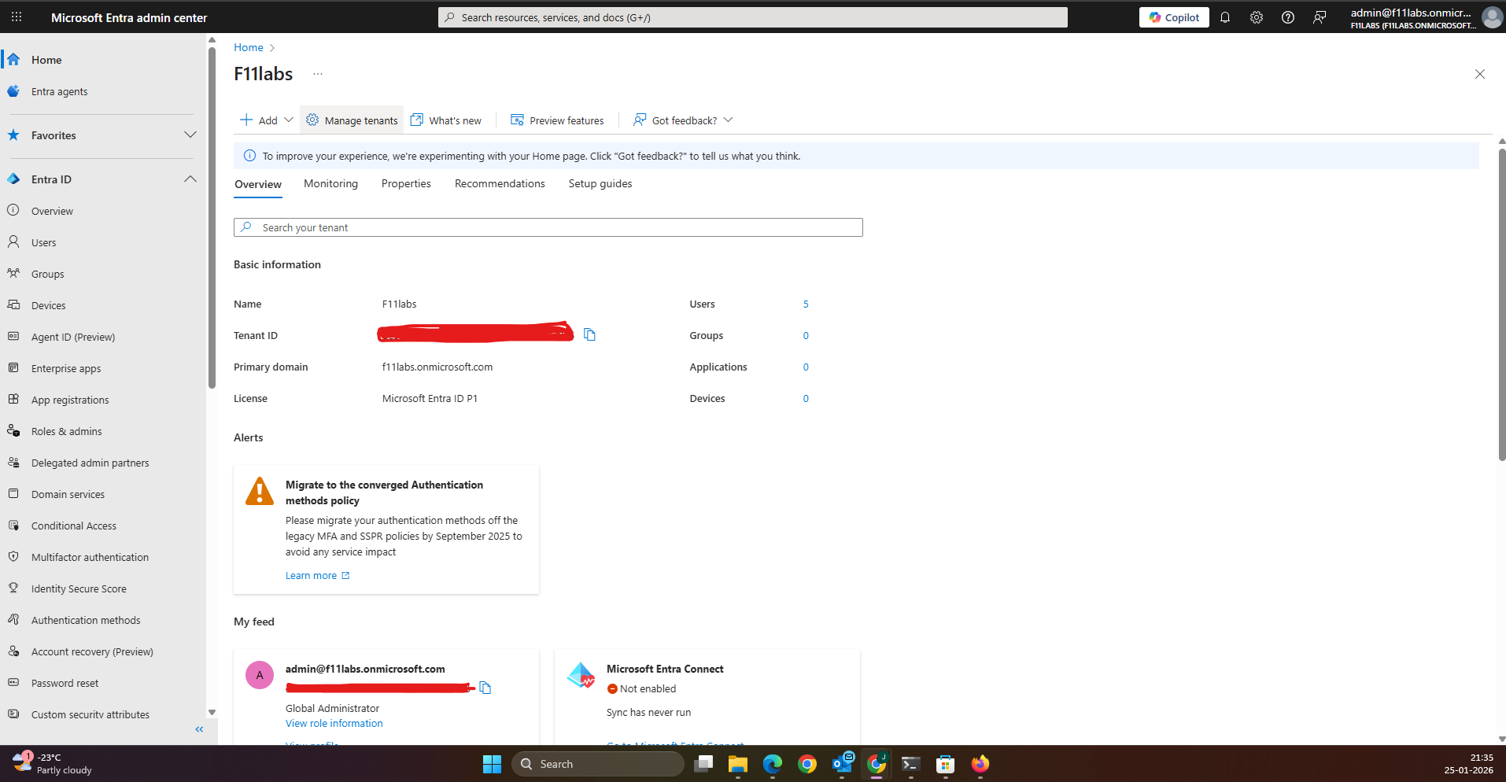Open the app launcher waffle menu

tap(16, 17)
